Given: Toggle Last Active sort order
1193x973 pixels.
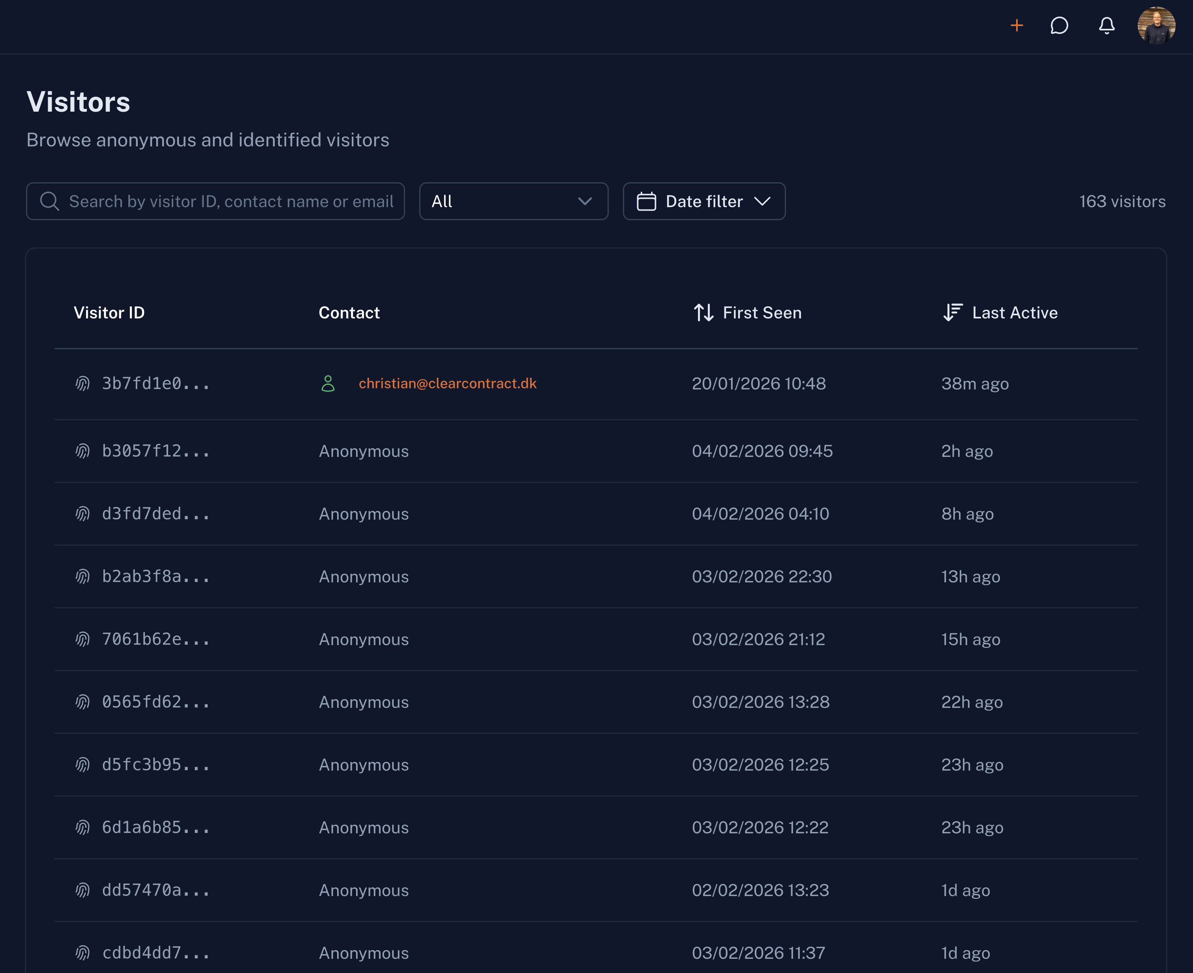Looking at the screenshot, I should pyautogui.click(x=953, y=313).
